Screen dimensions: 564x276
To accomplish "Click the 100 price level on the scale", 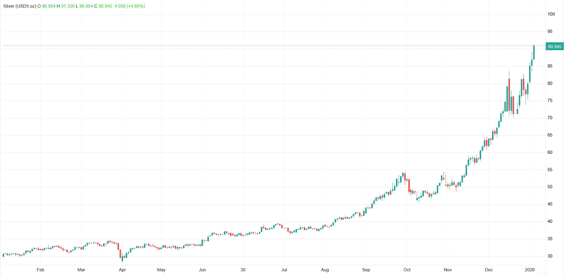I will (551, 14).
